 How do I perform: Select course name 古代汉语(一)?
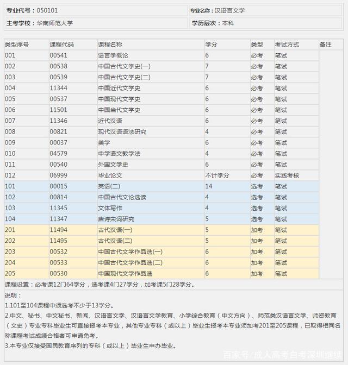pyautogui.click(x=115, y=230)
